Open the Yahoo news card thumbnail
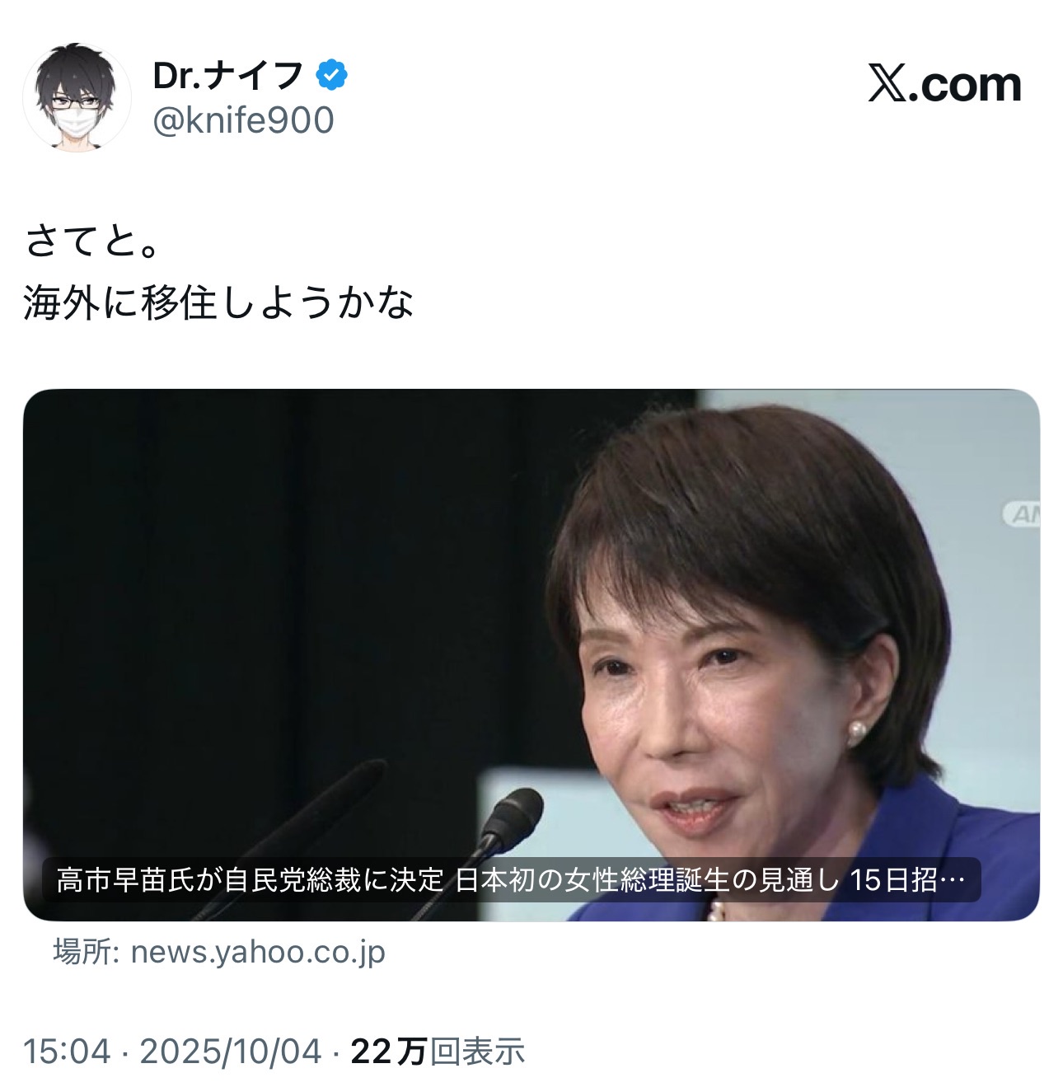 (531, 655)
